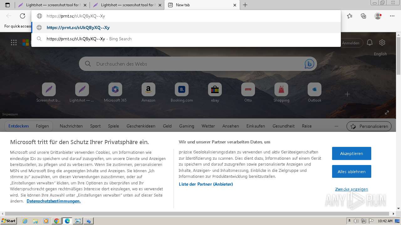The height and width of the screenshot is (225, 401).
Task: Open the browser profile avatar
Action: click(x=378, y=16)
